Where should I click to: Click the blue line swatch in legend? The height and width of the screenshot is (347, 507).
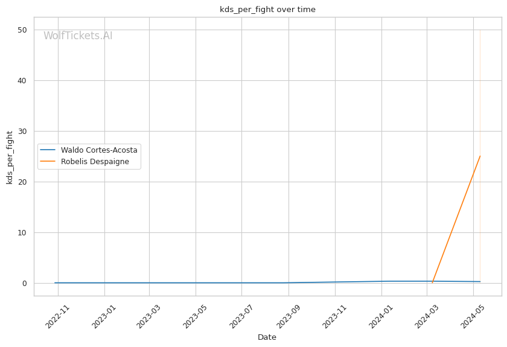click(x=48, y=150)
